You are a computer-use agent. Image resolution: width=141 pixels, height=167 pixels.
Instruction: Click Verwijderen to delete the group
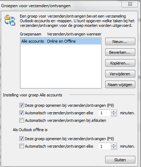[x=120, y=74]
